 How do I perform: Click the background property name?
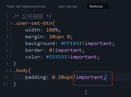coord(40,43)
